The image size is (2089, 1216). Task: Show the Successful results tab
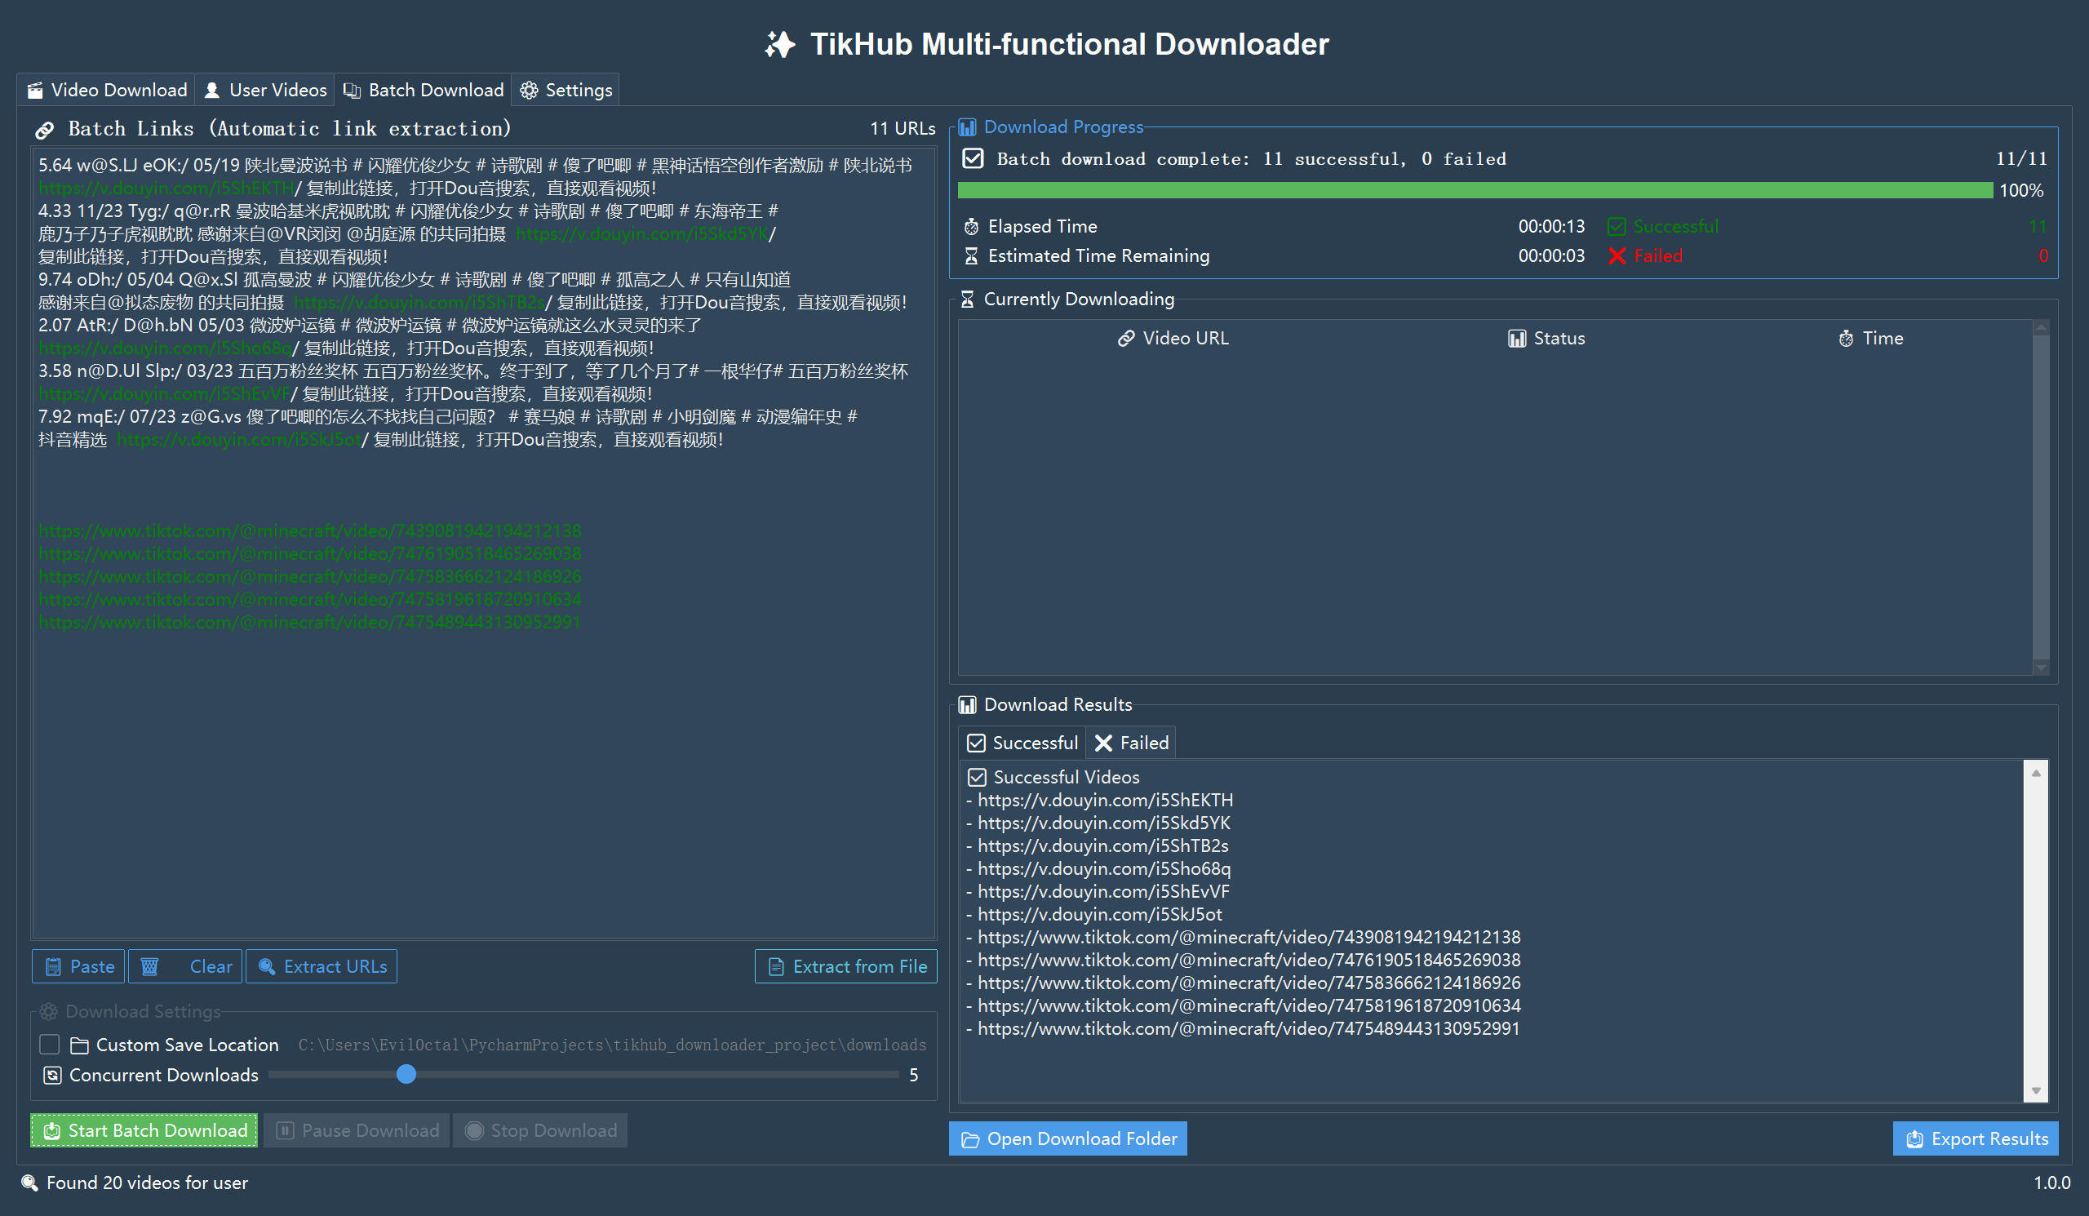click(x=1022, y=743)
